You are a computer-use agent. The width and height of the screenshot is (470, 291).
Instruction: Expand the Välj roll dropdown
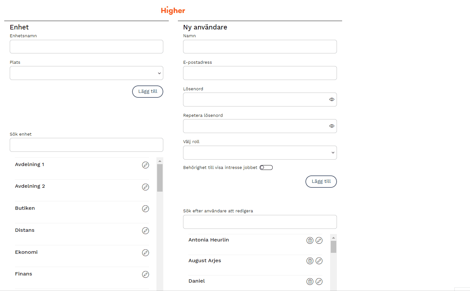(x=260, y=153)
